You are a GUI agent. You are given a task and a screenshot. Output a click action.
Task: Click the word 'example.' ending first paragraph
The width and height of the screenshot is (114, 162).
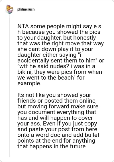pos(29,84)
